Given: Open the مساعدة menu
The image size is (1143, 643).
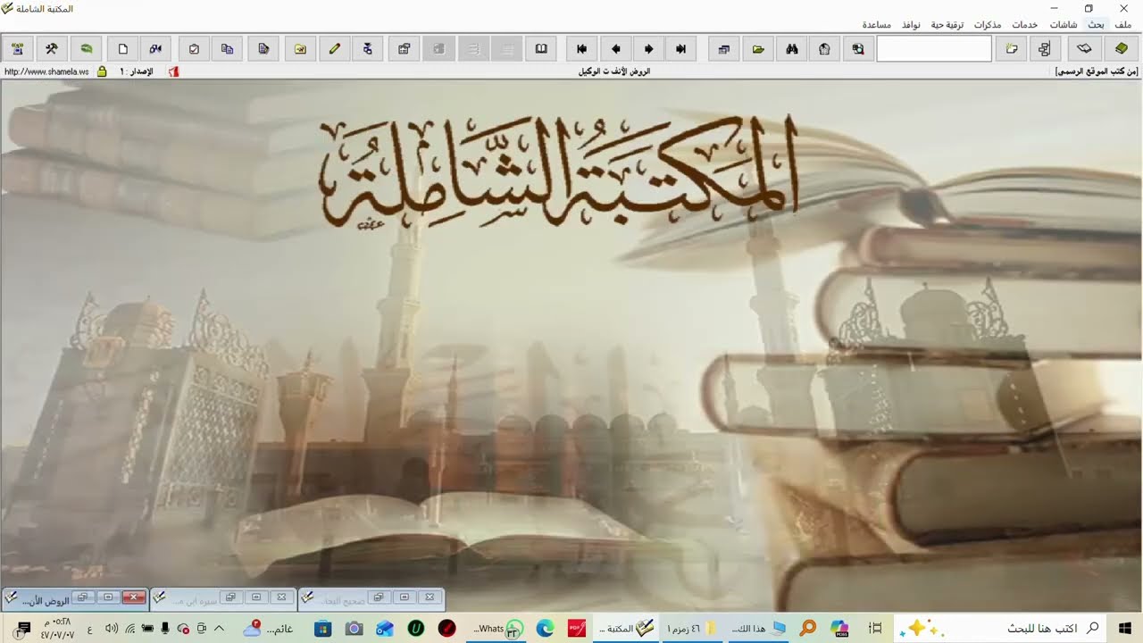Looking at the screenshot, I should [881, 24].
